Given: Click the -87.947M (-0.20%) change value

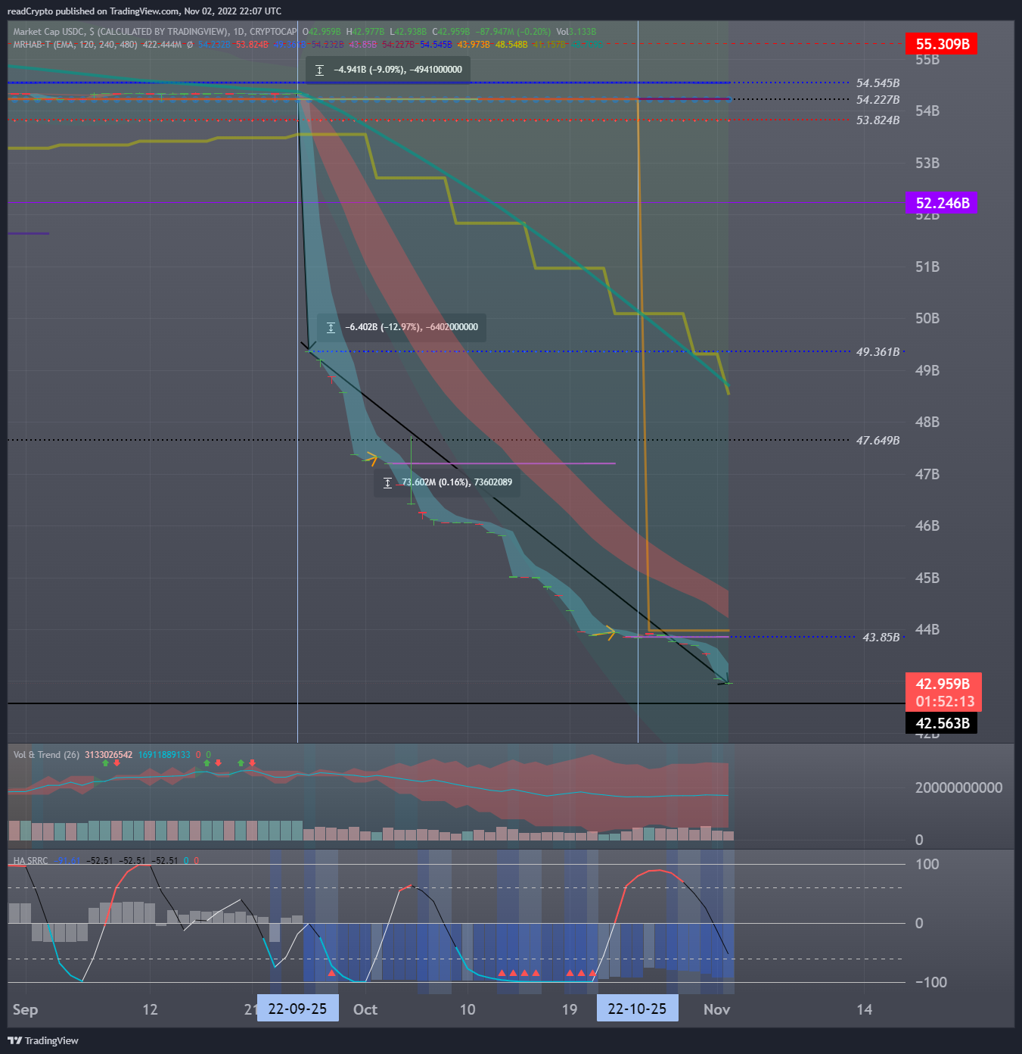Looking at the screenshot, I should click(513, 32).
